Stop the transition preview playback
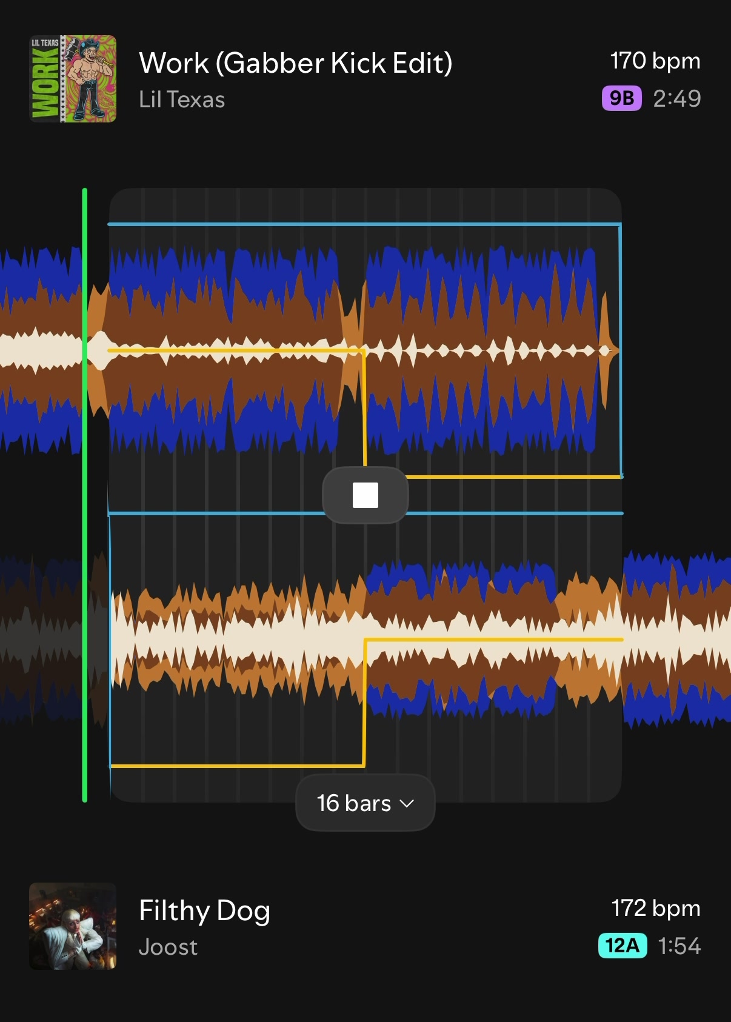This screenshot has width=731, height=1022. coord(365,495)
